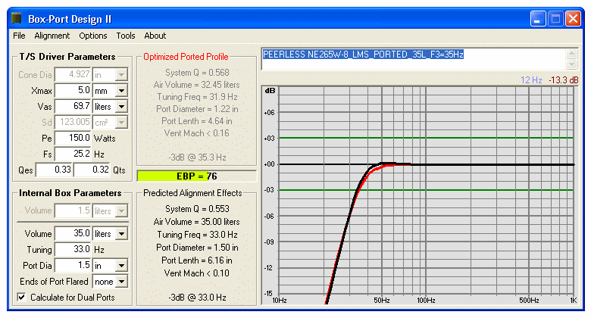Minimize the Box-Port Design II window
The height and width of the screenshot is (318, 591).
point(538,18)
